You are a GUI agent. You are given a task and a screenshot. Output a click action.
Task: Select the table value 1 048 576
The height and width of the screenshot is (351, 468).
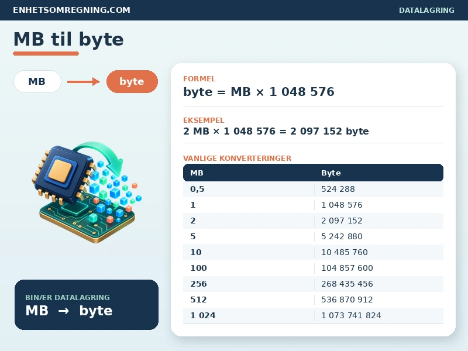(342, 205)
